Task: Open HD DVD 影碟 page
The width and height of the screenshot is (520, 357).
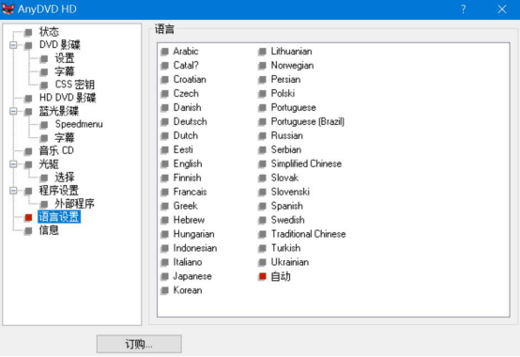Action: click(68, 98)
